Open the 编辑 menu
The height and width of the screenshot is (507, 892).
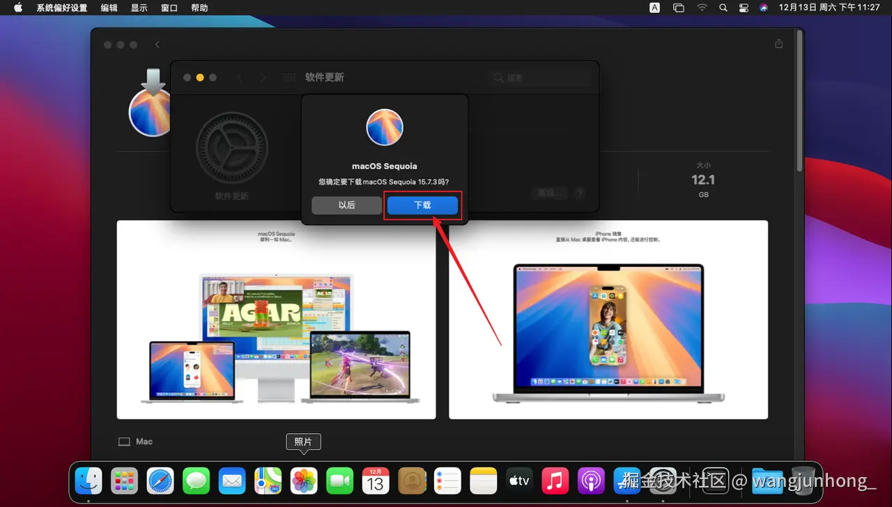point(109,8)
